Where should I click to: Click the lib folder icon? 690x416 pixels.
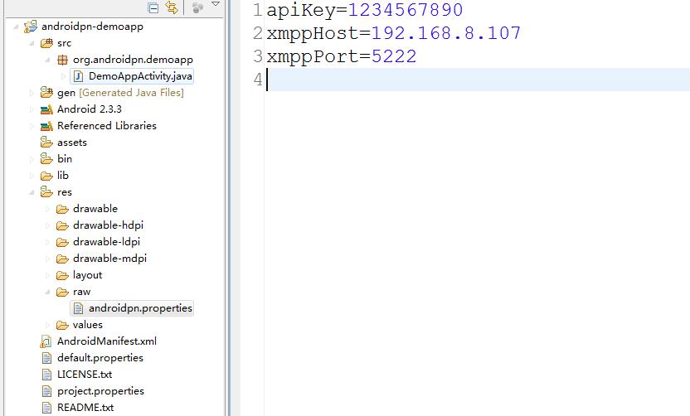[x=46, y=176]
